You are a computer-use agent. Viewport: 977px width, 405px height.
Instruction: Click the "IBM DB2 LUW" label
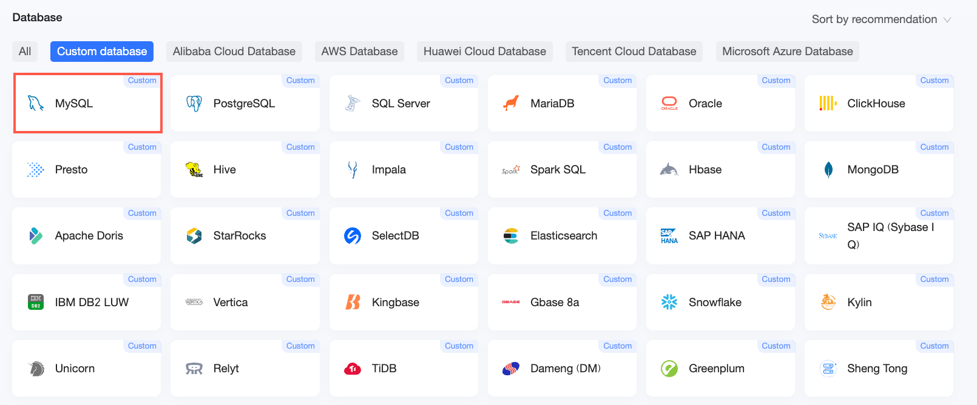92,302
